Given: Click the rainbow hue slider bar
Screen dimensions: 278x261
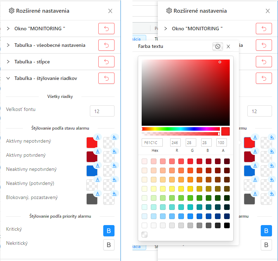Looking at the screenshot, I should tap(180, 129).
